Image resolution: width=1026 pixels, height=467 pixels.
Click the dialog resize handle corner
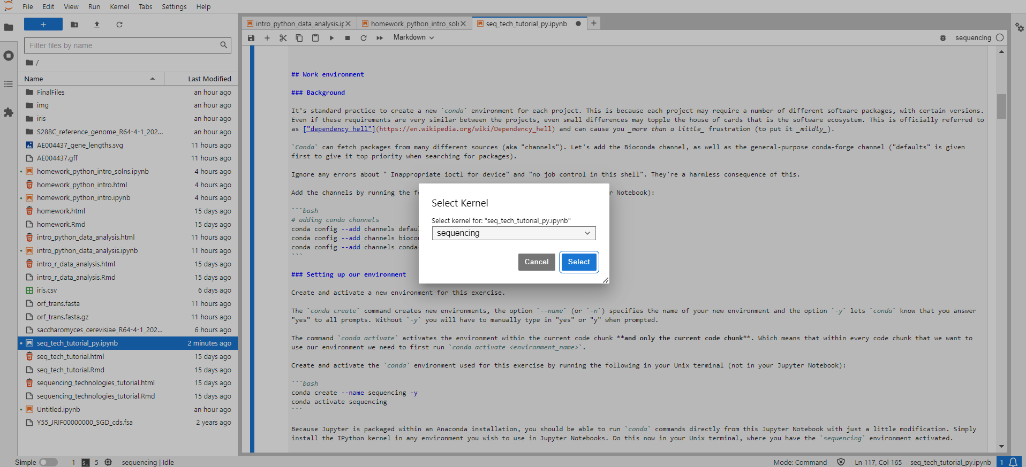pos(606,280)
